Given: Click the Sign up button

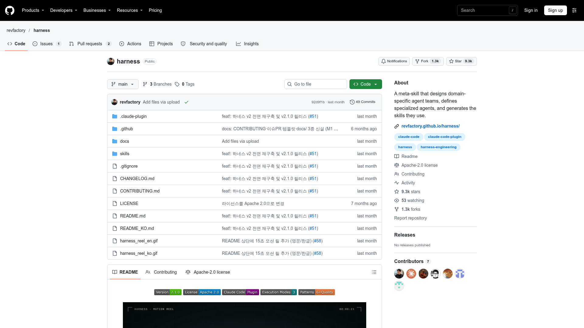Looking at the screenshot, I should 555,10.
